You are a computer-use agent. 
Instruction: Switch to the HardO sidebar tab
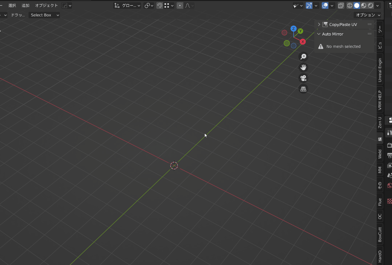coord(380,256)
